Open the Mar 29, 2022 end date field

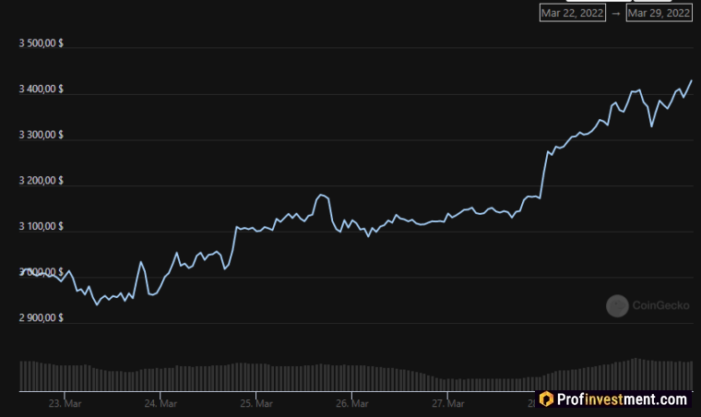click(x=659, y=13)
